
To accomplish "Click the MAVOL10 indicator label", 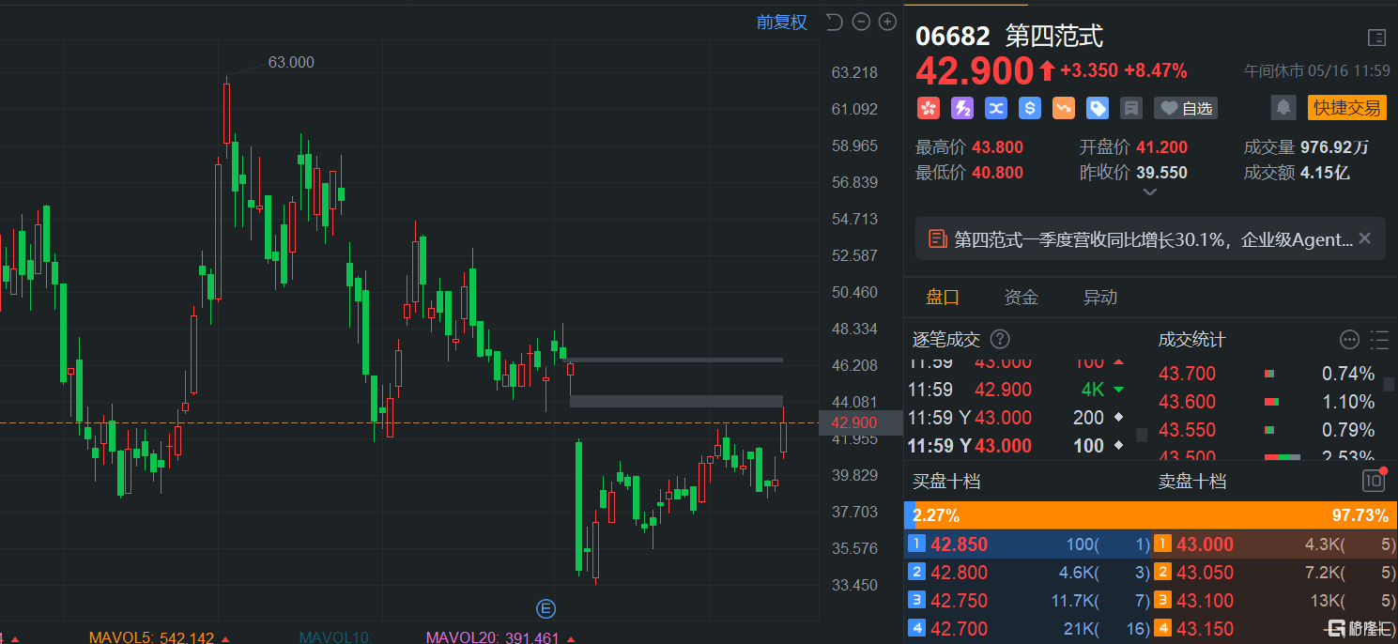I will (336, 637).
